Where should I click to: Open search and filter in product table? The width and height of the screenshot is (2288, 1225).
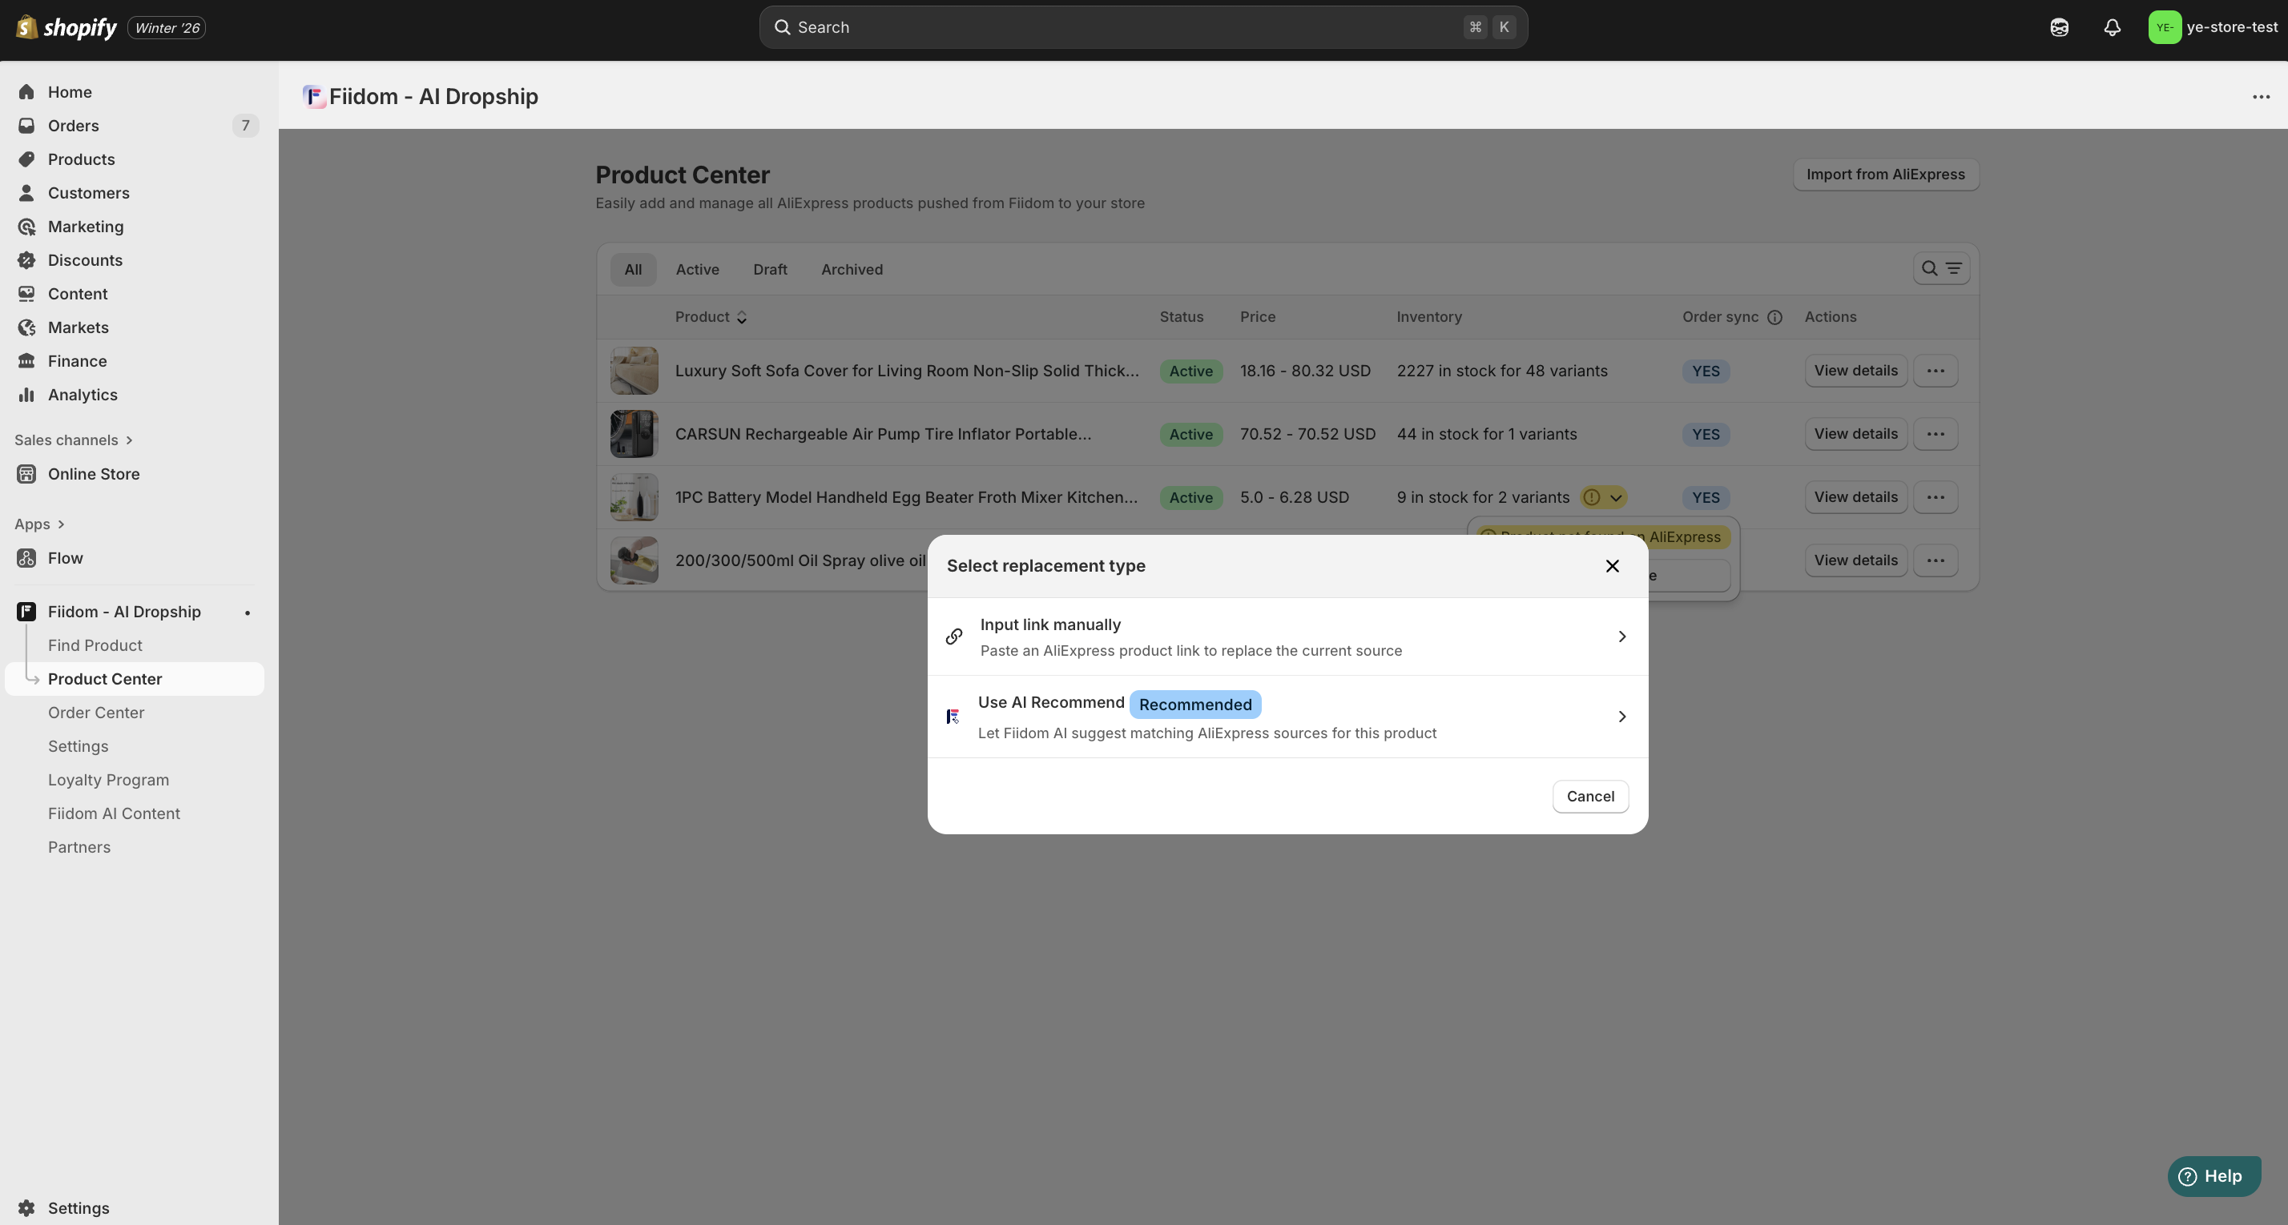coord(1940,268)
